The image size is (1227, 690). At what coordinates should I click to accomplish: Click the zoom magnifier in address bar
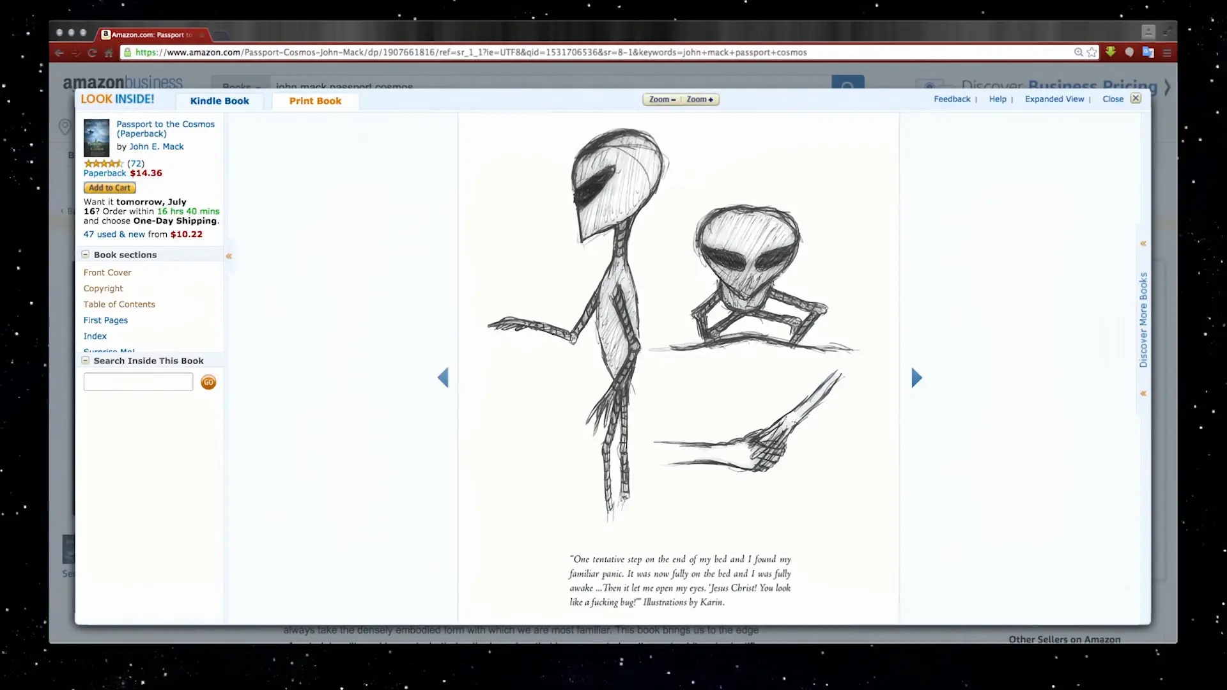click(1078, 52)
